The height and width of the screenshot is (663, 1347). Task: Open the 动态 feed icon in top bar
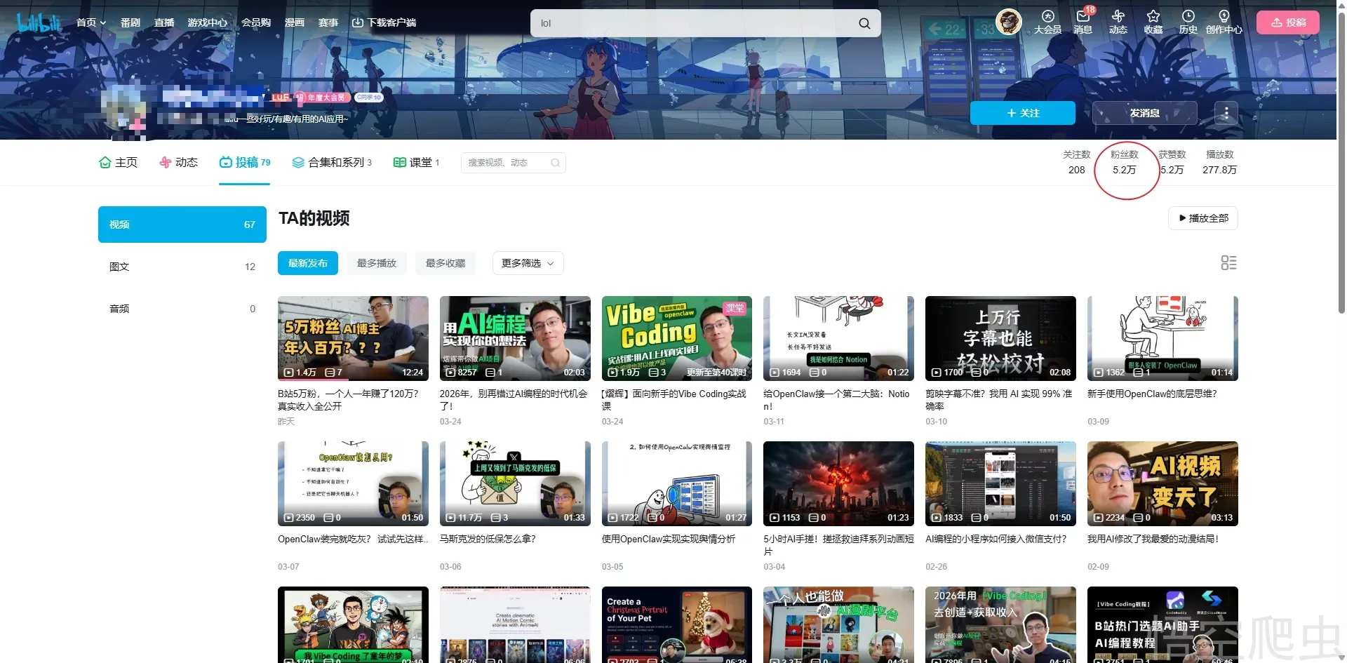pyautogui.click(x=1118, y=22)
